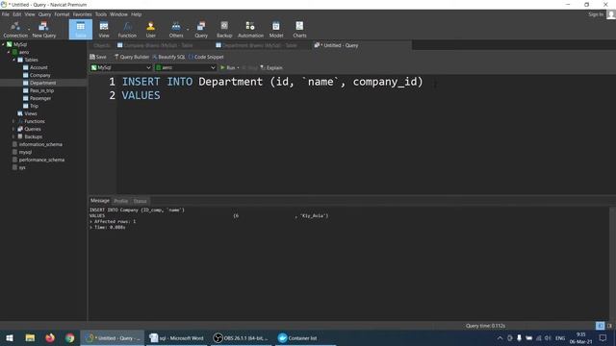Switch to the Status tab
Viewport: 616px width, 346px height.
pyautogui.click(x=140, y=201)
